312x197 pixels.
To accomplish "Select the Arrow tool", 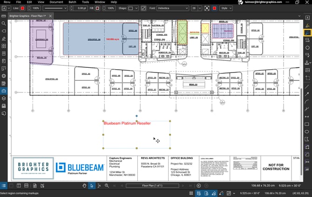I will pos(307,94).
